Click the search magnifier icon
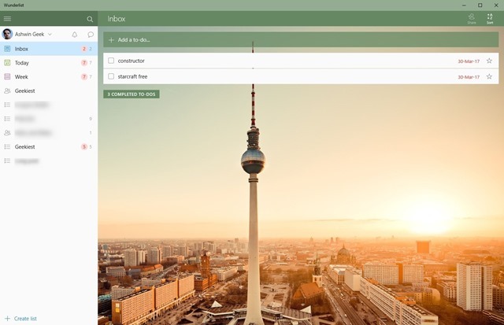504x325 pixels. (x=90, y=19)
